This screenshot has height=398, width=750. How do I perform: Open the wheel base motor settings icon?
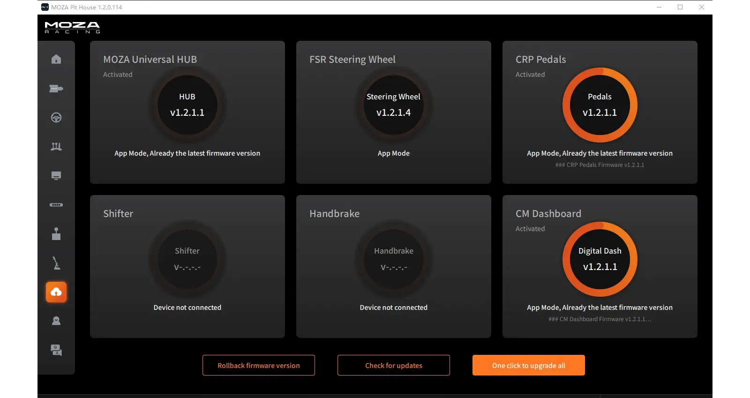pyautogui.click(x=56, y=89)
